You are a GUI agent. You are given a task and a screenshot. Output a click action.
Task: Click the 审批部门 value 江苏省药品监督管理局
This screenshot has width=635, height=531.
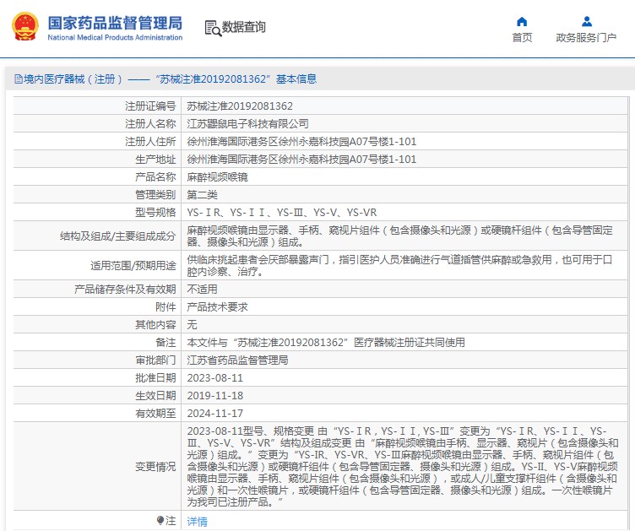237,360
